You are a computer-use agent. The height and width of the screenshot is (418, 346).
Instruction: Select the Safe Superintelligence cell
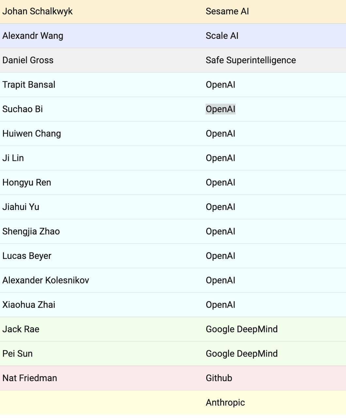coord(251,60)
